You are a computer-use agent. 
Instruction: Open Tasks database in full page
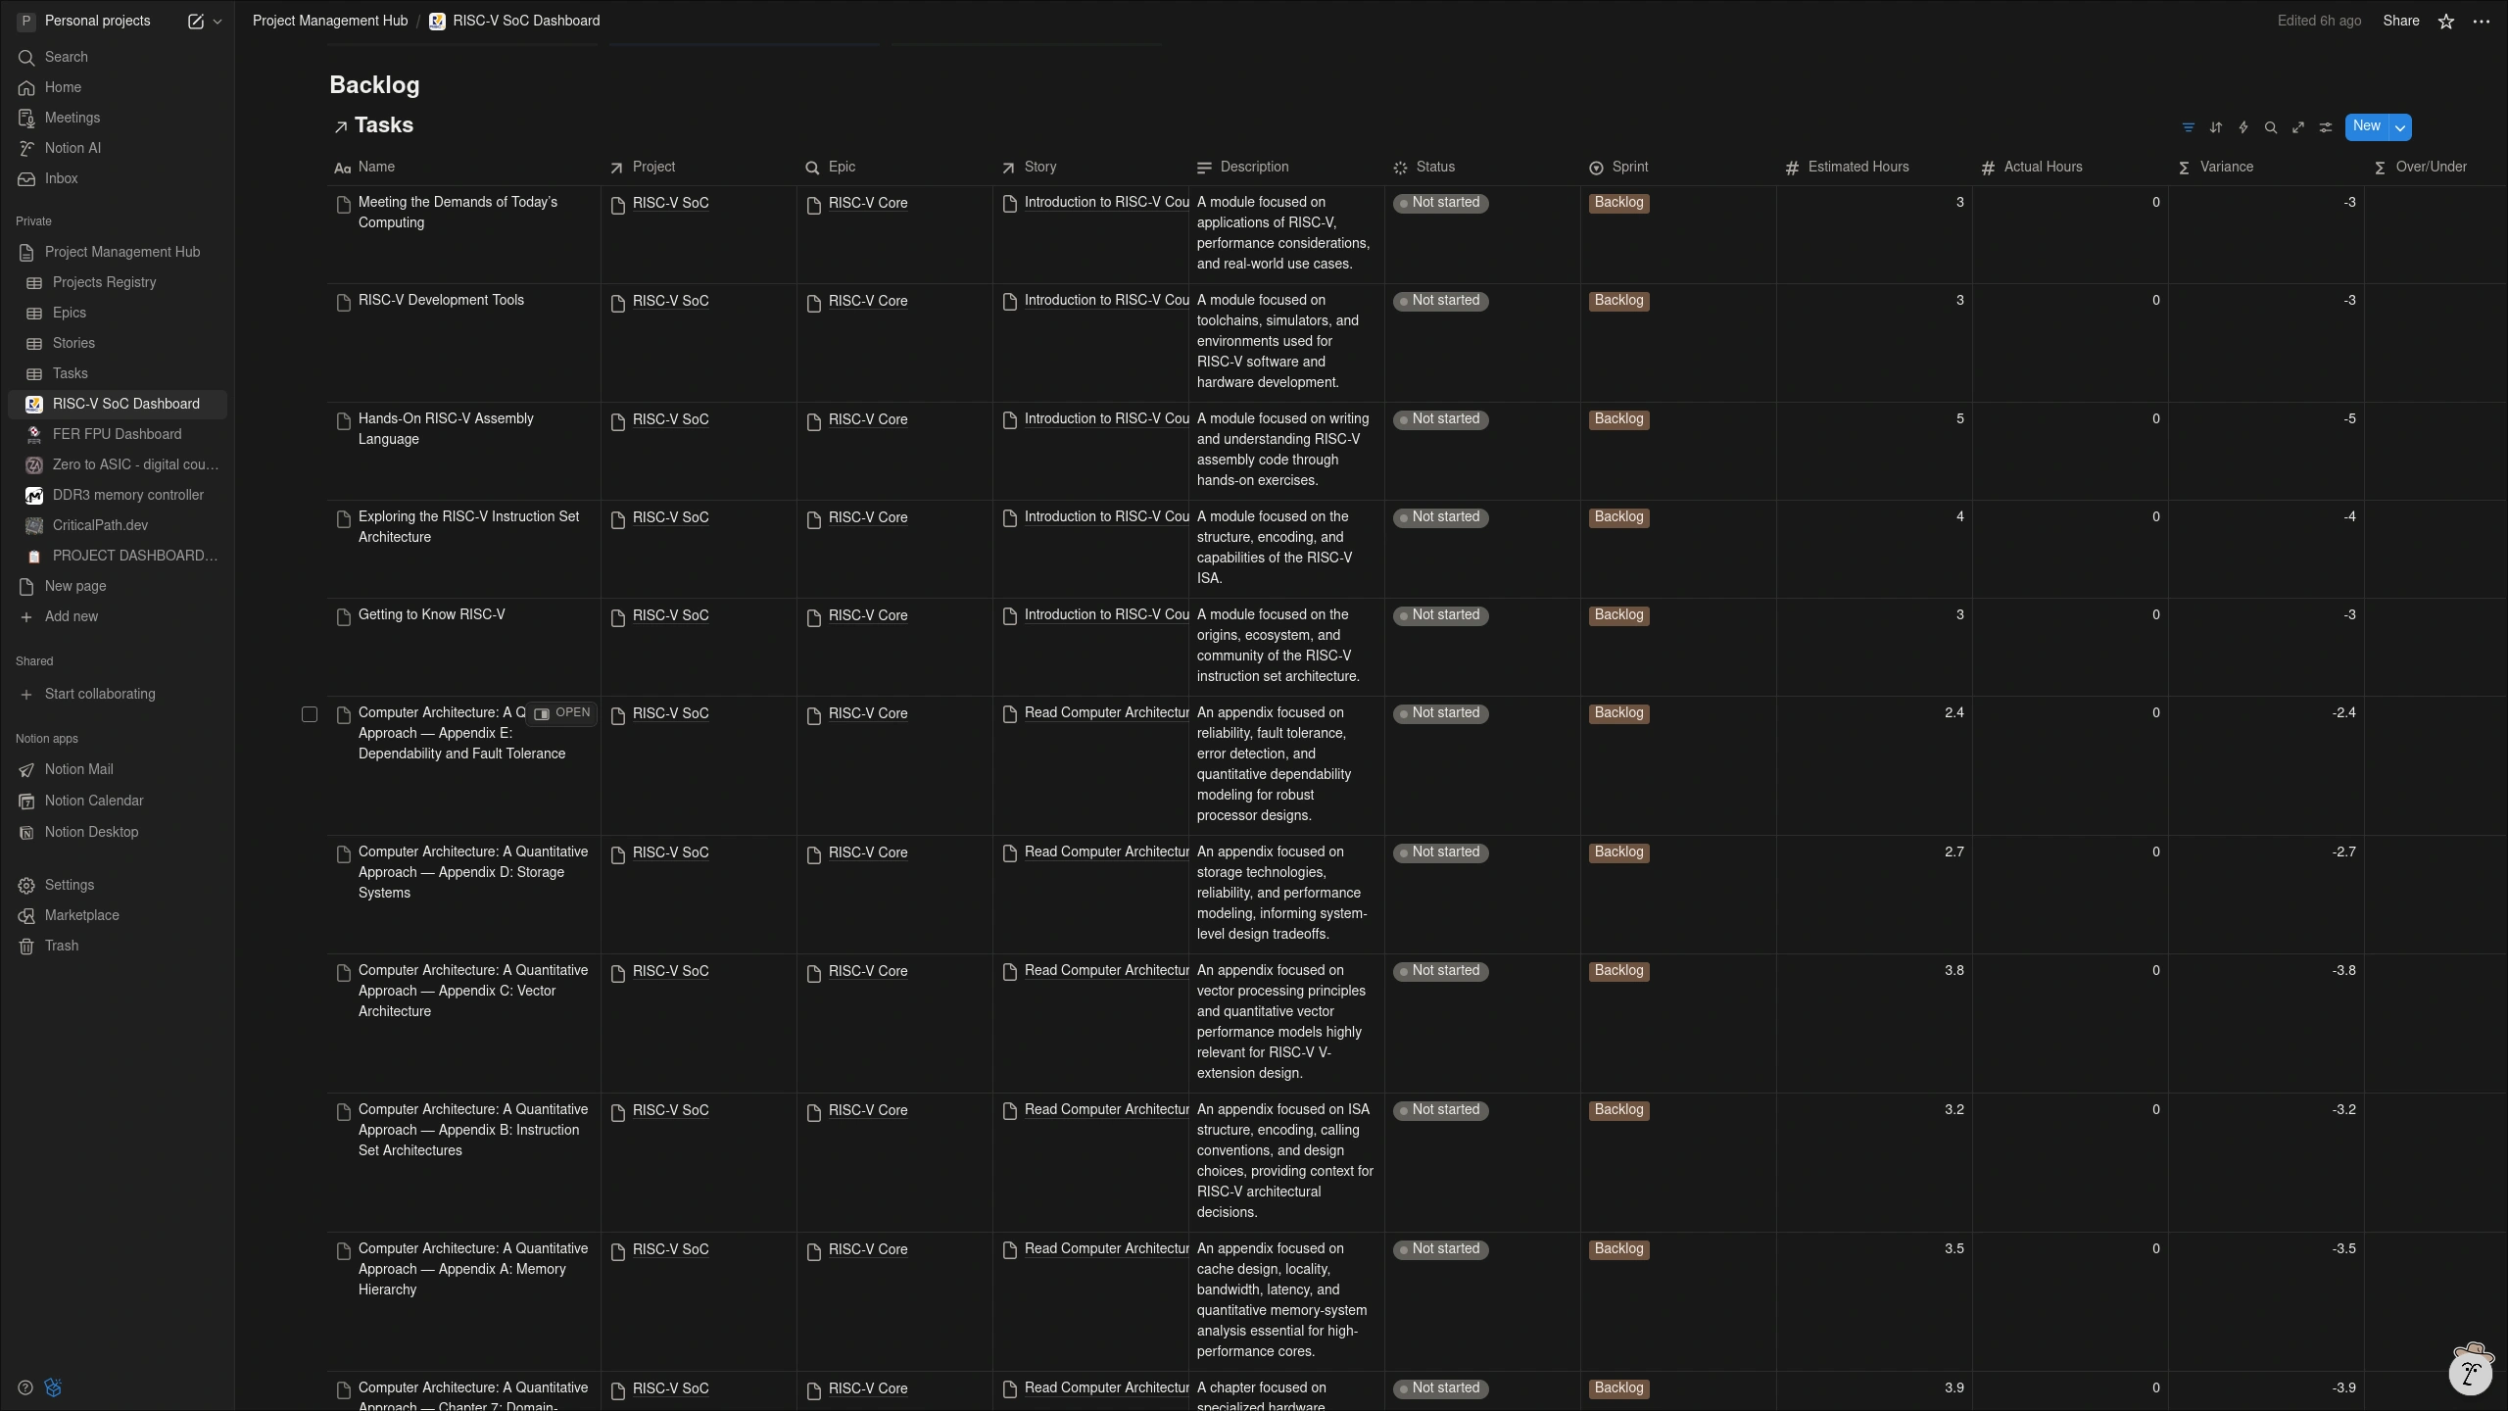pyautogui.click(x=2297, y=127)
